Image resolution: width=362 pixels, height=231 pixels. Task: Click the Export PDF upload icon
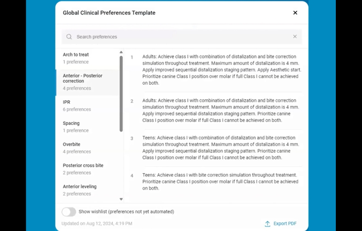tap(267, 224)
